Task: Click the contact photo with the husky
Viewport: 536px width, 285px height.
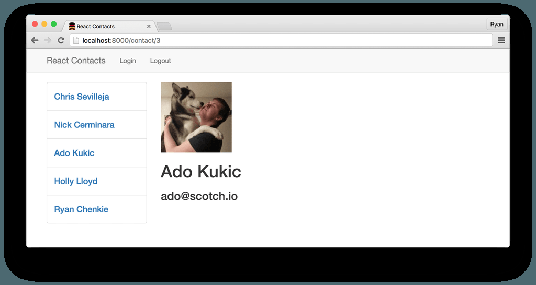Action: coord(196,117)
